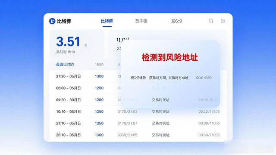
Task: Click the 08:30/11005 value
Action: 209,135
